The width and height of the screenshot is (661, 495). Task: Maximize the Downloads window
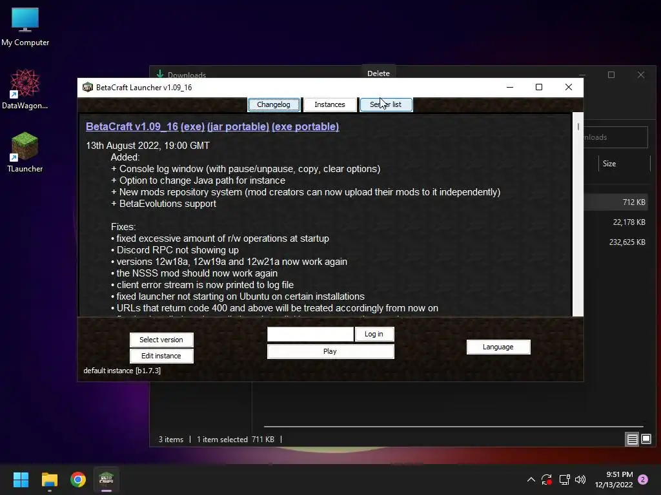click(611, 75)
